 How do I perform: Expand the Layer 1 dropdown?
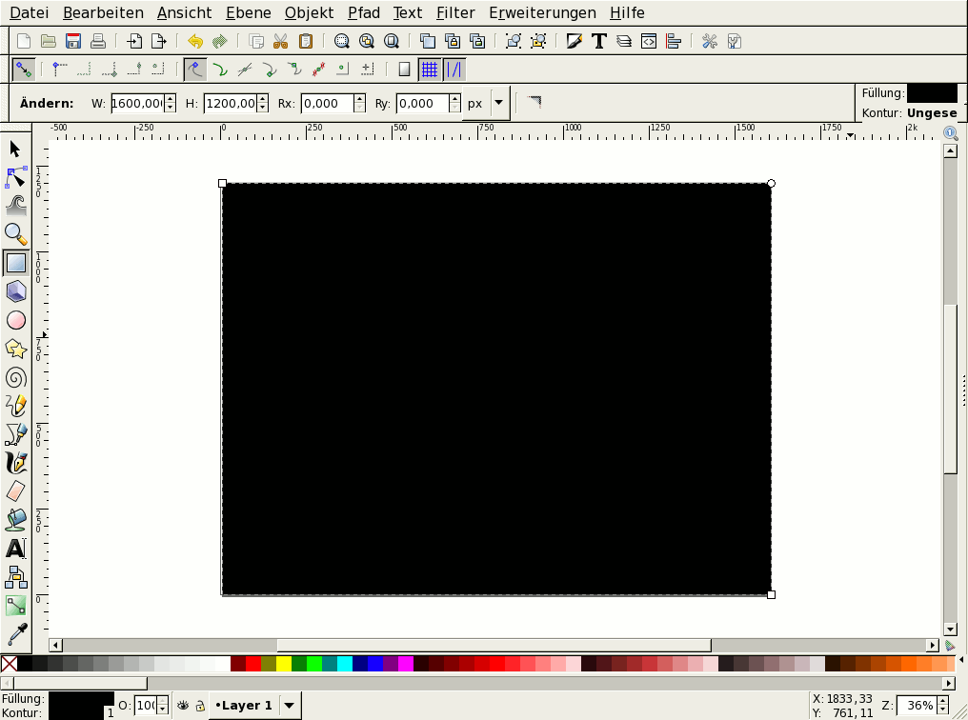(x=290, y=706)
